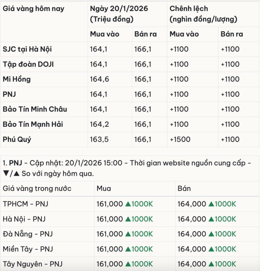Image resolution: width=260 pixels, height=271 pixels.
Task: Select the Mi Hồng buy price 164,6
Action: click(x=100, y=79)
